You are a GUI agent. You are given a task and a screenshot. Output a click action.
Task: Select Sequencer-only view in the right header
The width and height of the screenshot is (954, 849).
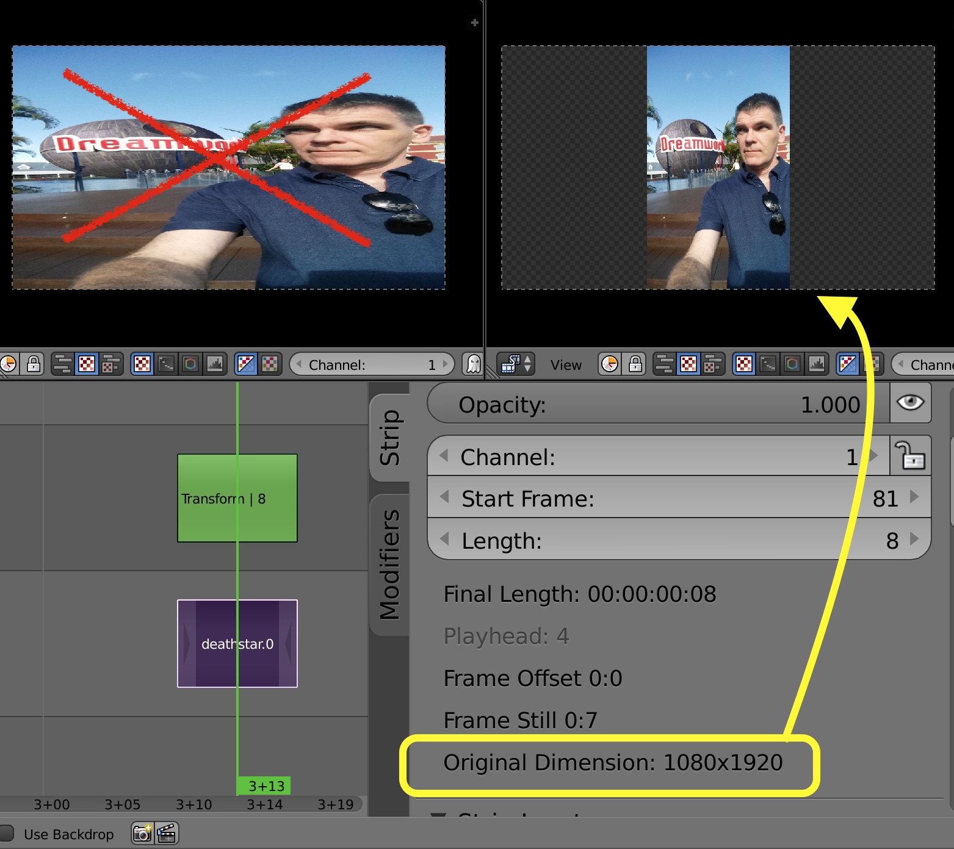(665, 364)
